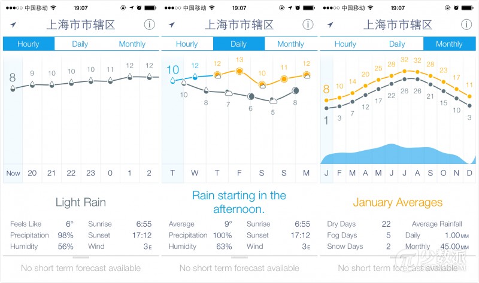Open the info icon on the middle screen
479x283 pixels.
click(x=308, y=25)
